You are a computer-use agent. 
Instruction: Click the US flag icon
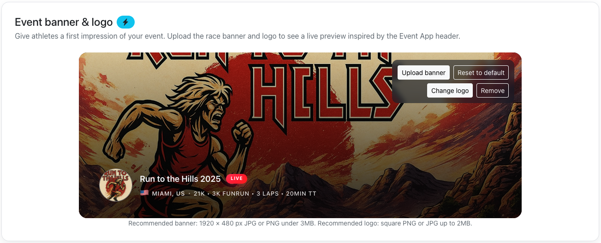pyautogui.click(x=144, y=193)
